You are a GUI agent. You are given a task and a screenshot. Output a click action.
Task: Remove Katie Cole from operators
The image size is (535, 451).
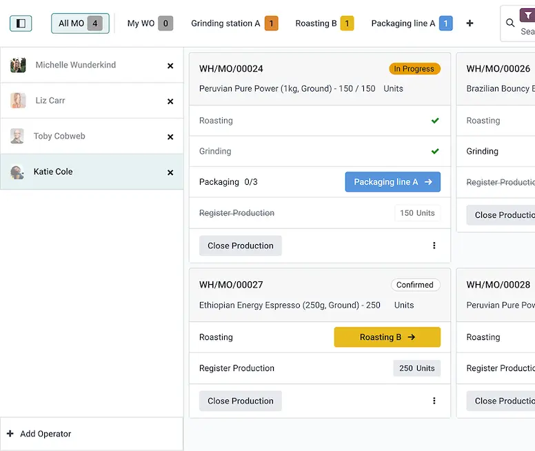(x=170, y=172)
